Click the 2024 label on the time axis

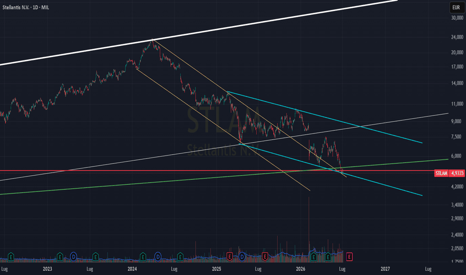pyautogui.click(x=132, y=269)
